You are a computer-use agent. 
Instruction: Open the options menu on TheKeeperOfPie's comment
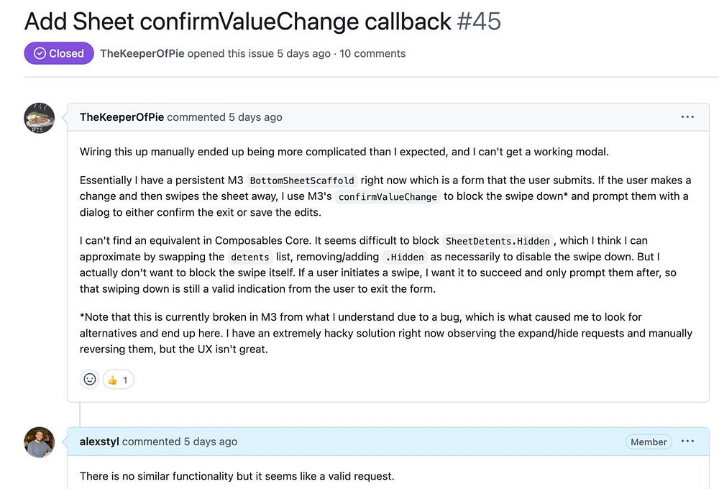point(687,116)
